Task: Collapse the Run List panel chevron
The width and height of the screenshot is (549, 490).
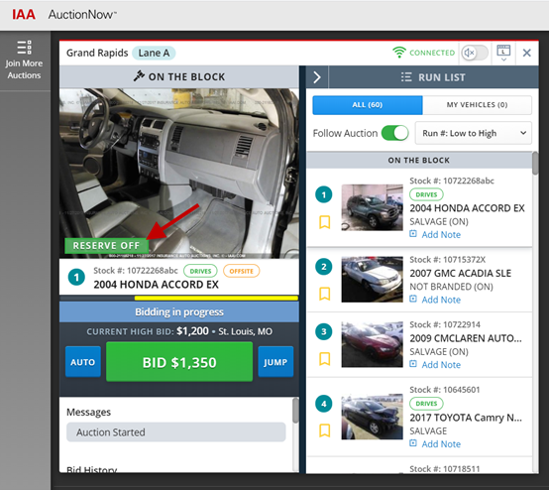Action: (x=317, y=77)
